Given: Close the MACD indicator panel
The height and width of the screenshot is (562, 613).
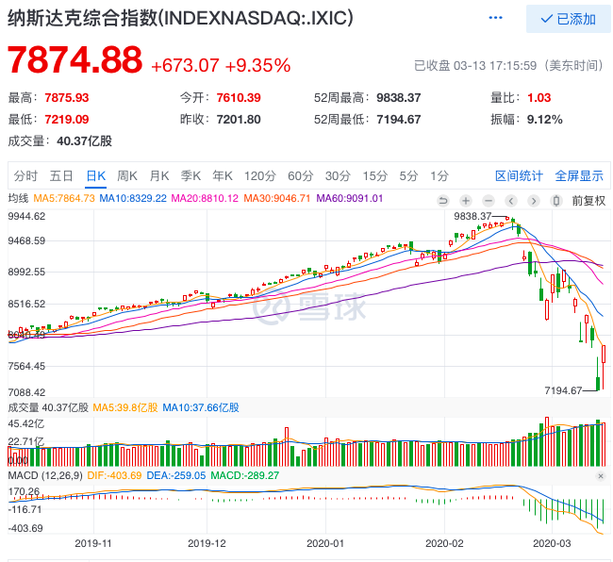Looking at the screenshot, I should (x=601, y=476).
